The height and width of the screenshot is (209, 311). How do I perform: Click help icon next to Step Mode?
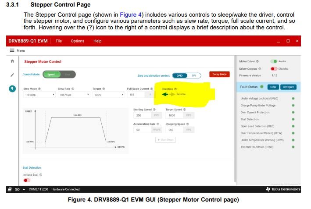click(39, 89)
